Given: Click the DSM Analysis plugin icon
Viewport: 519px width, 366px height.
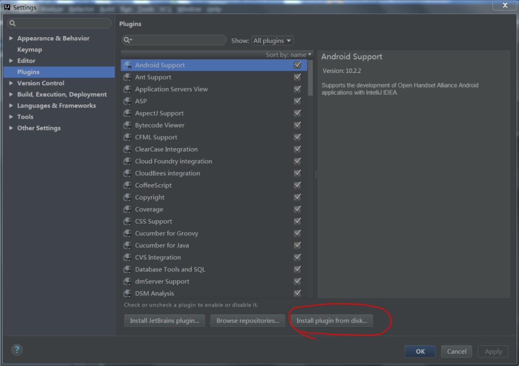Looking at the screenshot, I should click(x=127, y=294).
